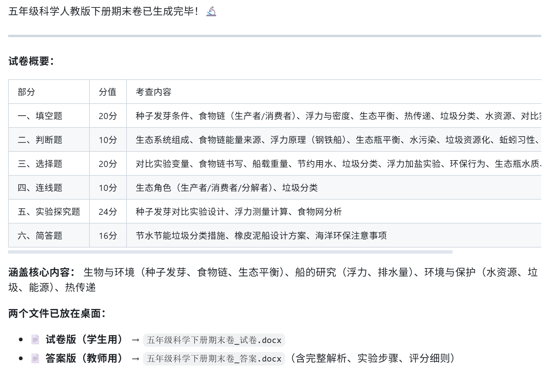The height and width of the screenshot is (371, 550).
Task: Click the document icon beside 试卷版（学生用）
Action: click(35, 339)
